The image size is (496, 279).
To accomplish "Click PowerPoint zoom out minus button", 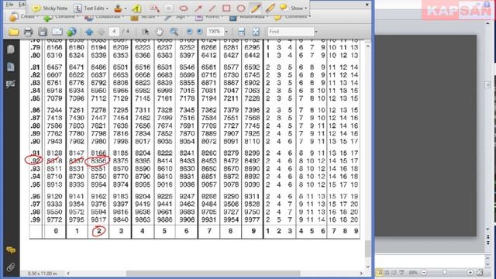I will click(x=424, y=272).
